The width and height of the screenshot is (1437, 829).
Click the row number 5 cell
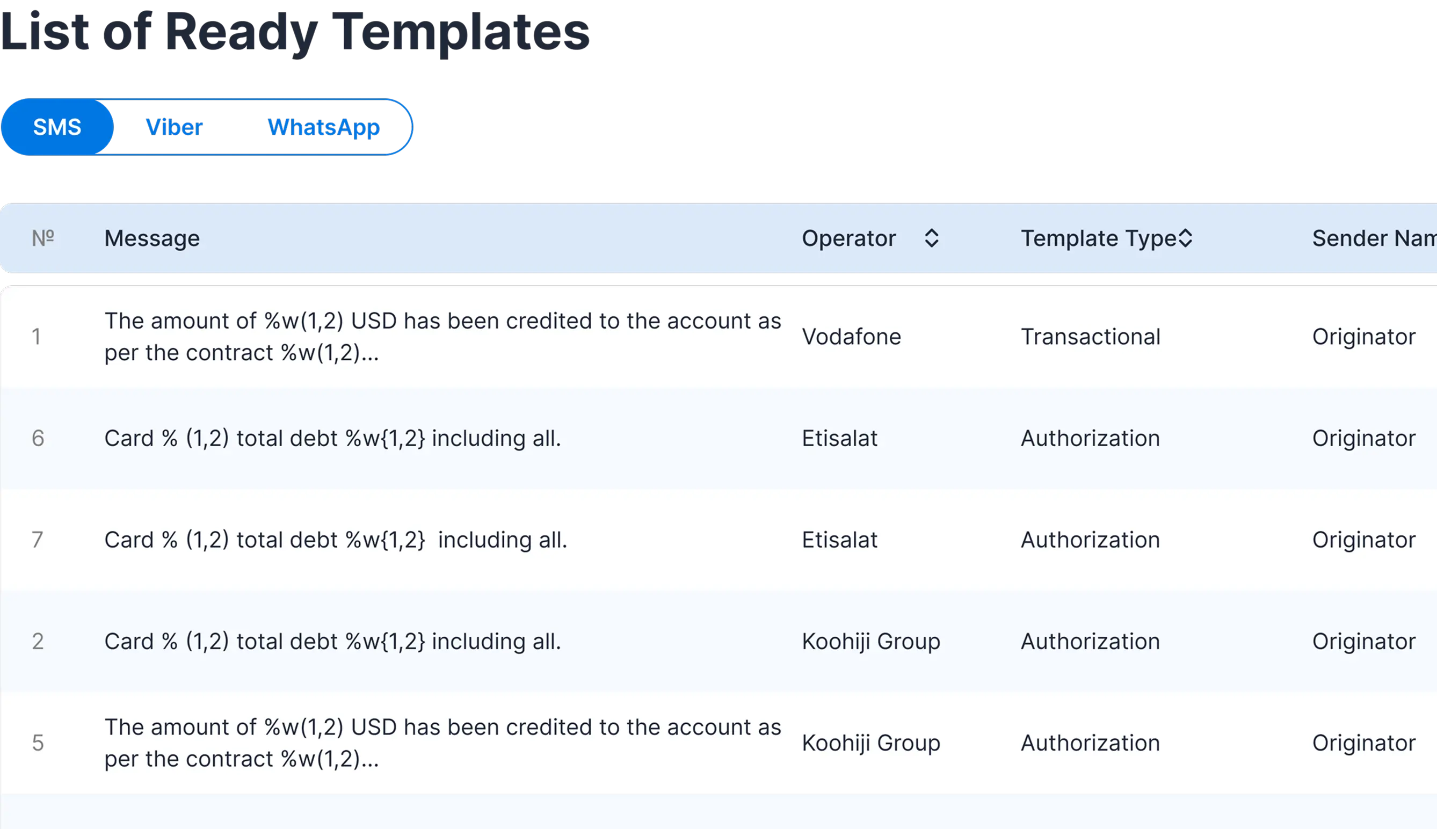(38, 743)
